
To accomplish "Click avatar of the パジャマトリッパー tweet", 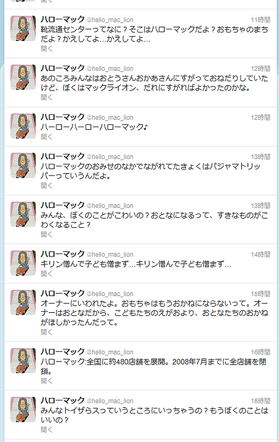I will point(24,166).
